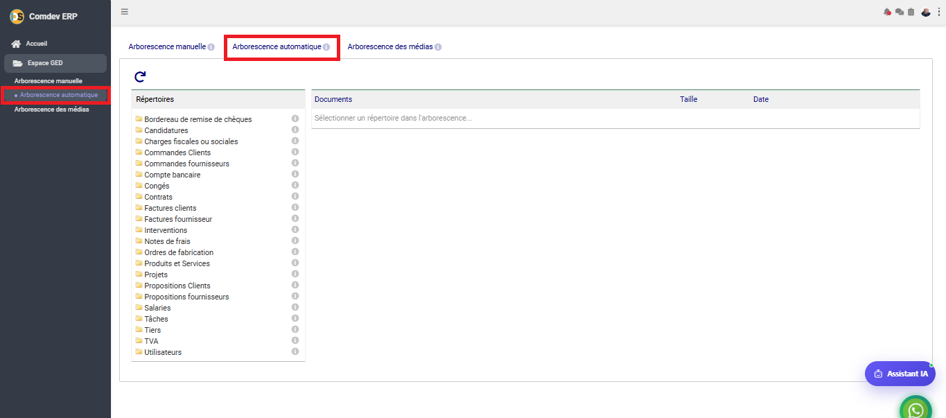Select the Contrats folder
This screenshot has width=946, height=418.
pos(159,197)
